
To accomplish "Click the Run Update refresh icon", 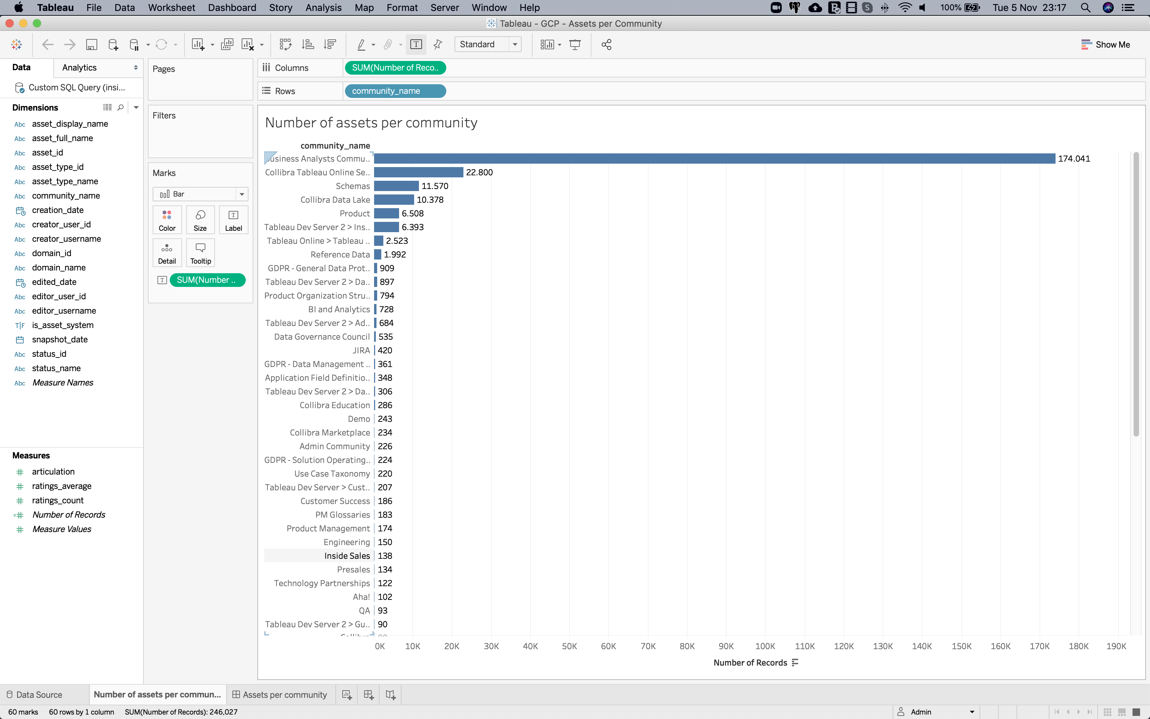I will [x=162, y=44].
